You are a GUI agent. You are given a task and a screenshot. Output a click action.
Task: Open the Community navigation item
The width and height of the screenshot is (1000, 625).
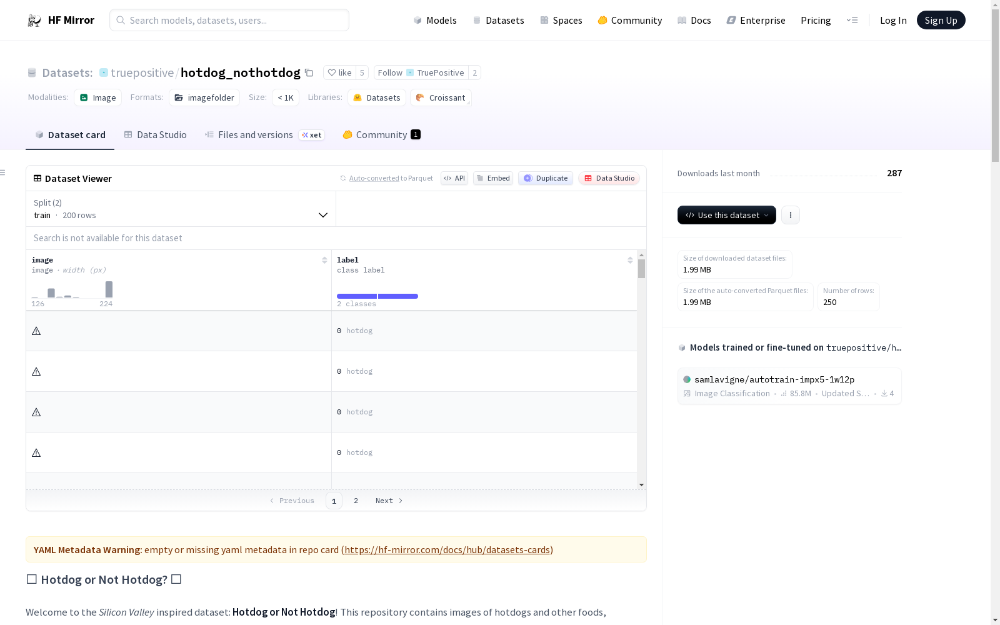tap(630, 20)
